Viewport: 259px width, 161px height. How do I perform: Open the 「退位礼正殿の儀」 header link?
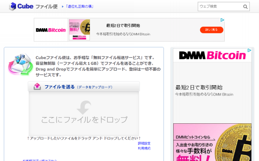(80, 6)
